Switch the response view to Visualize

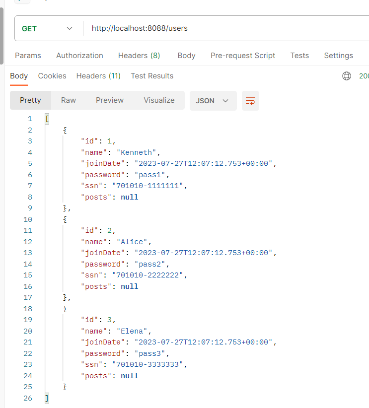pyautogui.click(x=159, y=100)
